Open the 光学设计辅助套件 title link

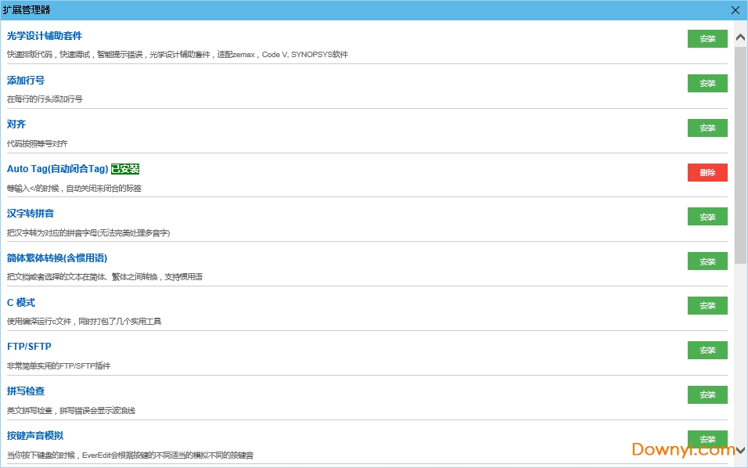coord(45,36)
